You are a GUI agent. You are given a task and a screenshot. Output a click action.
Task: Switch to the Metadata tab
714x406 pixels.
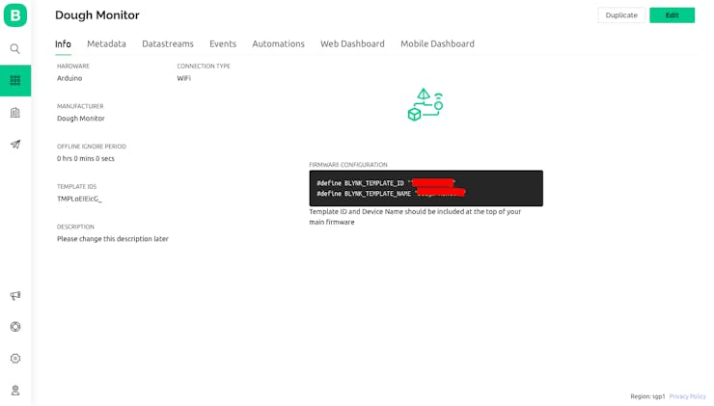tap(106, 44)
